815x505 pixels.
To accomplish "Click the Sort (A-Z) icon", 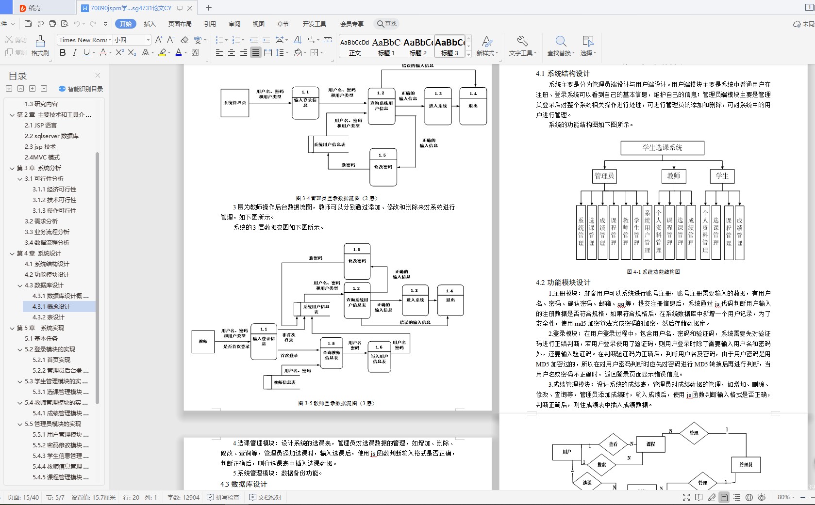I will pyautogui.click(x=298, y=40).
